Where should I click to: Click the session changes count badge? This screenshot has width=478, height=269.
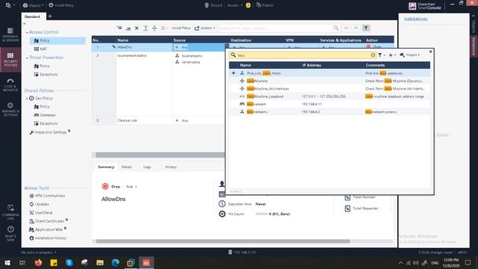click(x=248, y=5)
